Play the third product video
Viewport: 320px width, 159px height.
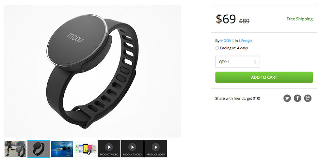(x=156, y=149)
